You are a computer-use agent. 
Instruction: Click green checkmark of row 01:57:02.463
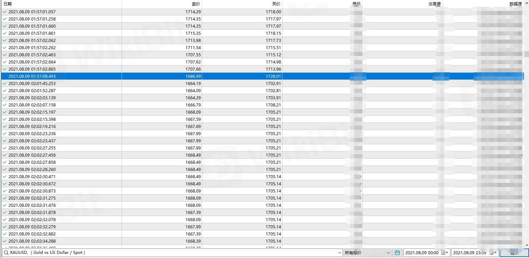point(4,55)
